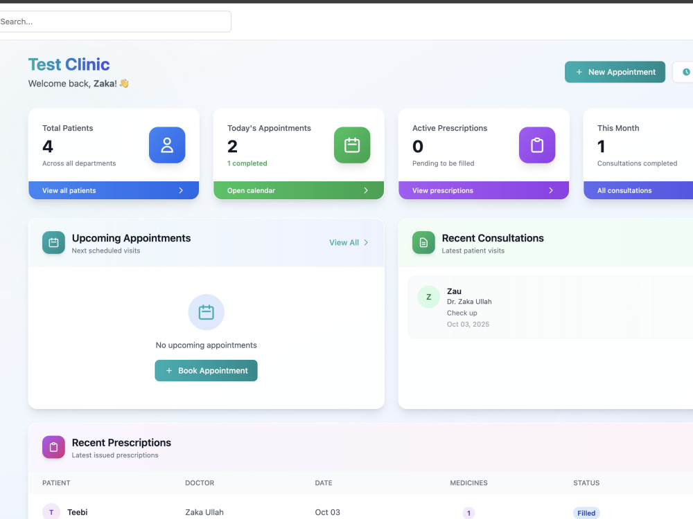Click the DATE column header

(x=324, y=483)
